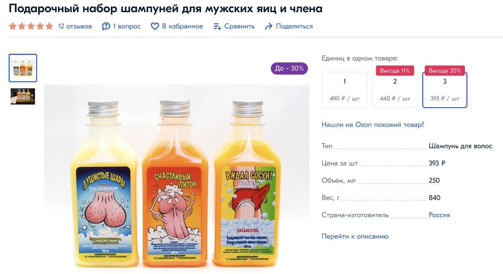The height and width of the screenshot is (274, 503).
Task: Click the heart favorites icon
Action: (x=155, y=26)
